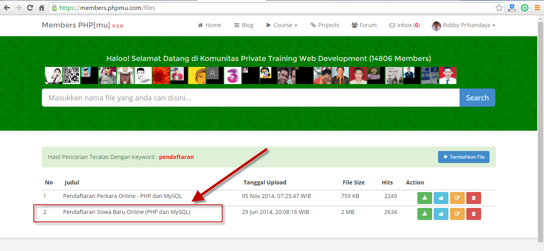
Task: Download Pendaftaran Siswa Baru Online file
Action: point(425,214)
